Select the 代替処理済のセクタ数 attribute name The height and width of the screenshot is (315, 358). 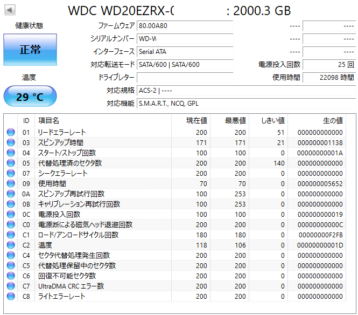70,163
